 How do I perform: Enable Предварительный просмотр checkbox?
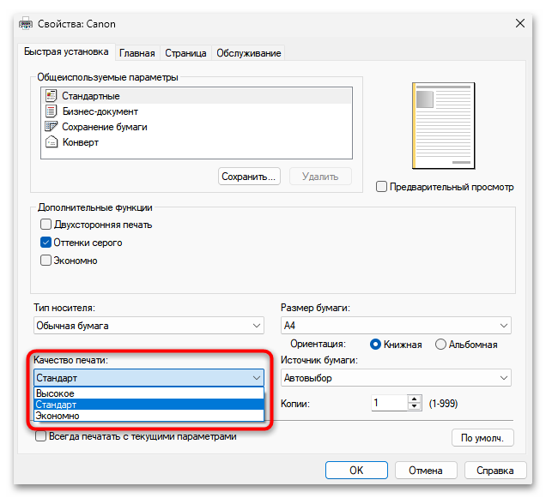tap(382, 187)
